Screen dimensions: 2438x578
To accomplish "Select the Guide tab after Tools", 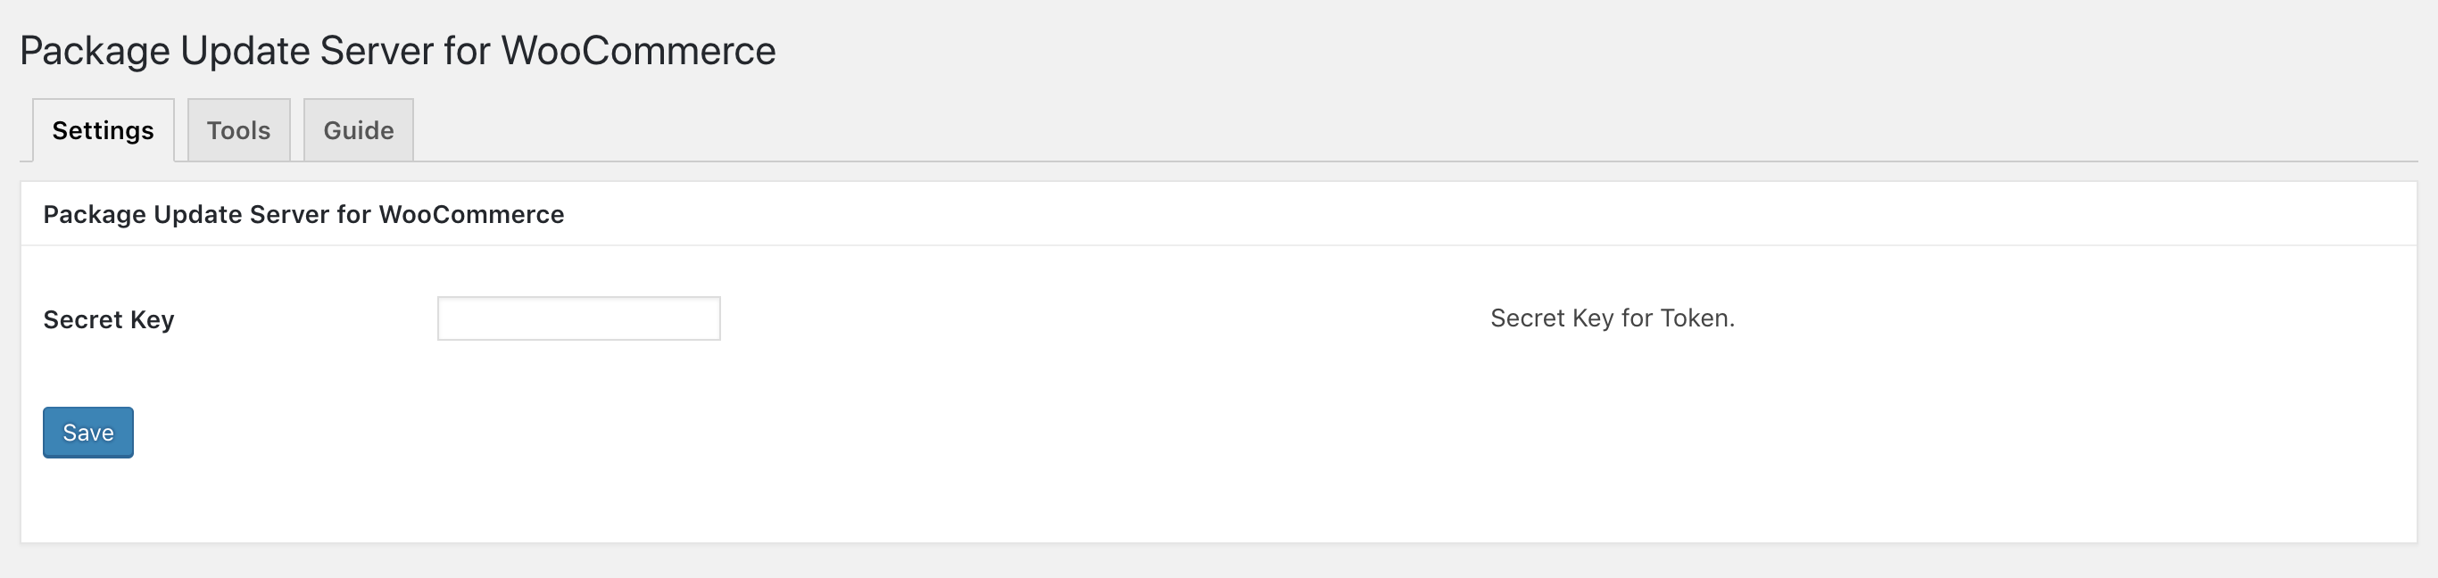I will [x=358, y=130].
